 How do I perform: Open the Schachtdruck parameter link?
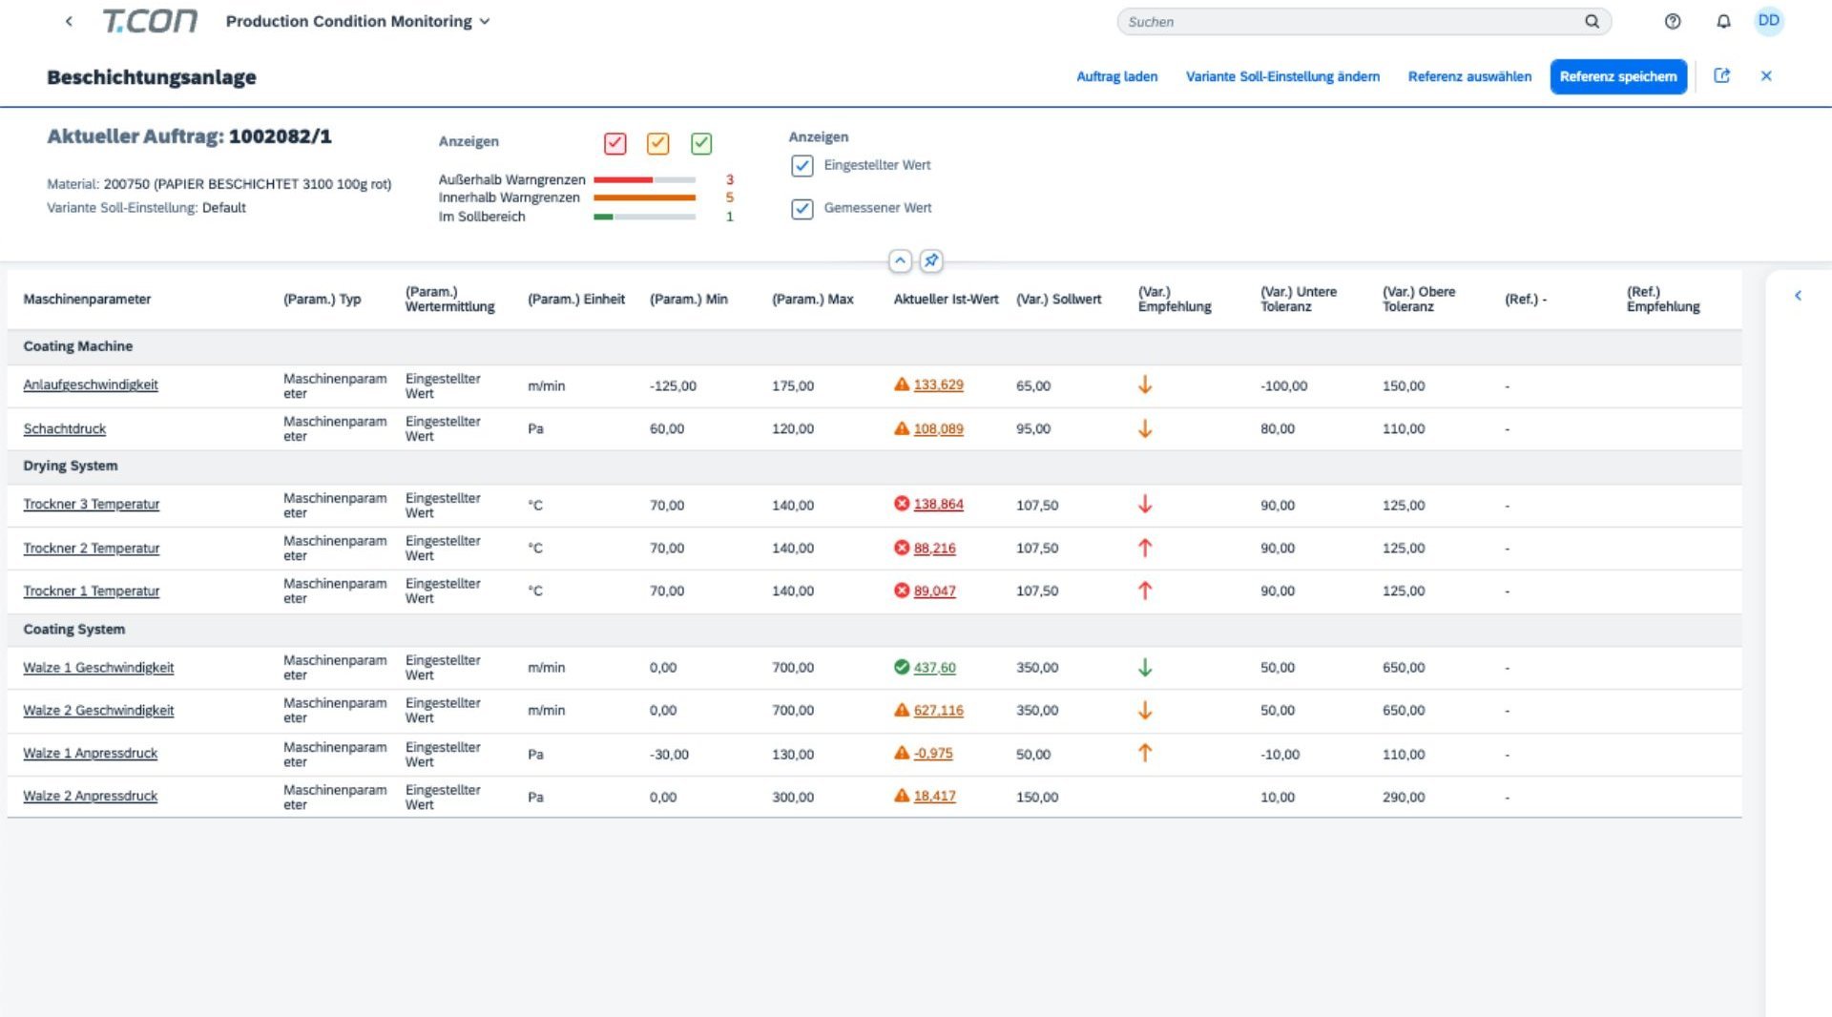pos(64,429)
